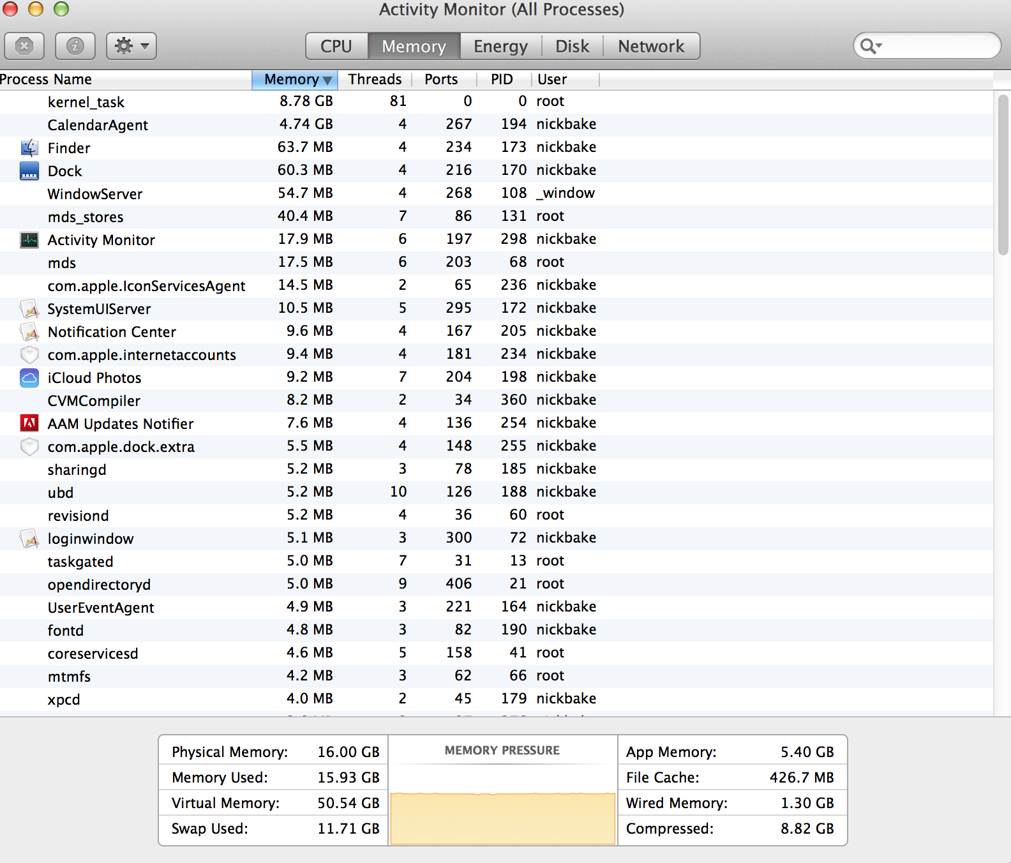Click into the search field
Screen dimensions: 1011x863
coord(927,46)
